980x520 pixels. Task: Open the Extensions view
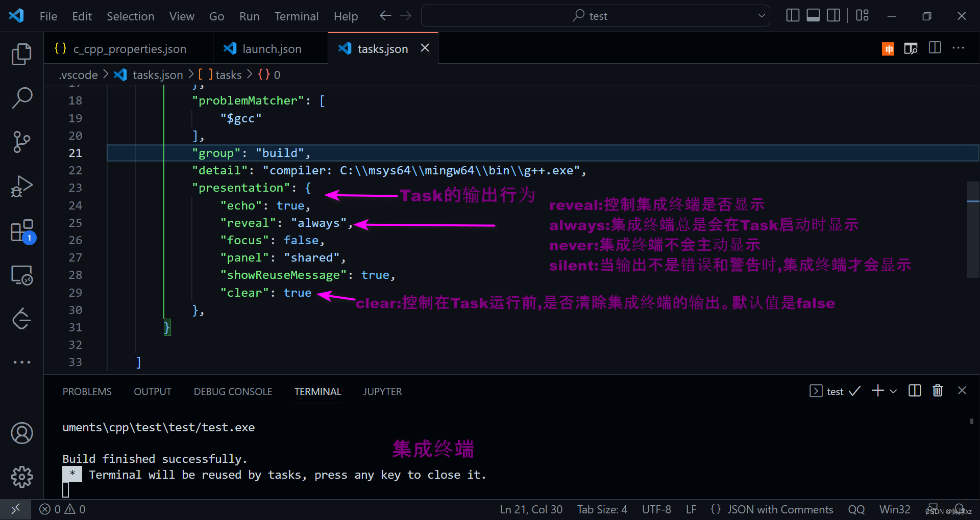tap(22, 231)
